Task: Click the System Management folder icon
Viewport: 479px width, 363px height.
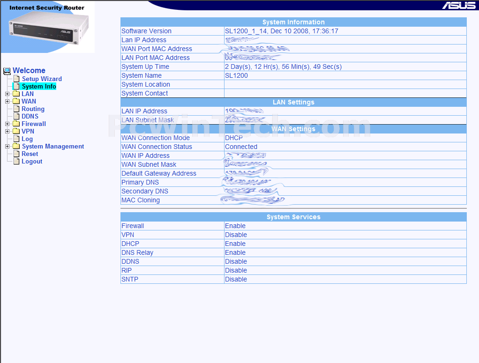Action: click(16, 146)
